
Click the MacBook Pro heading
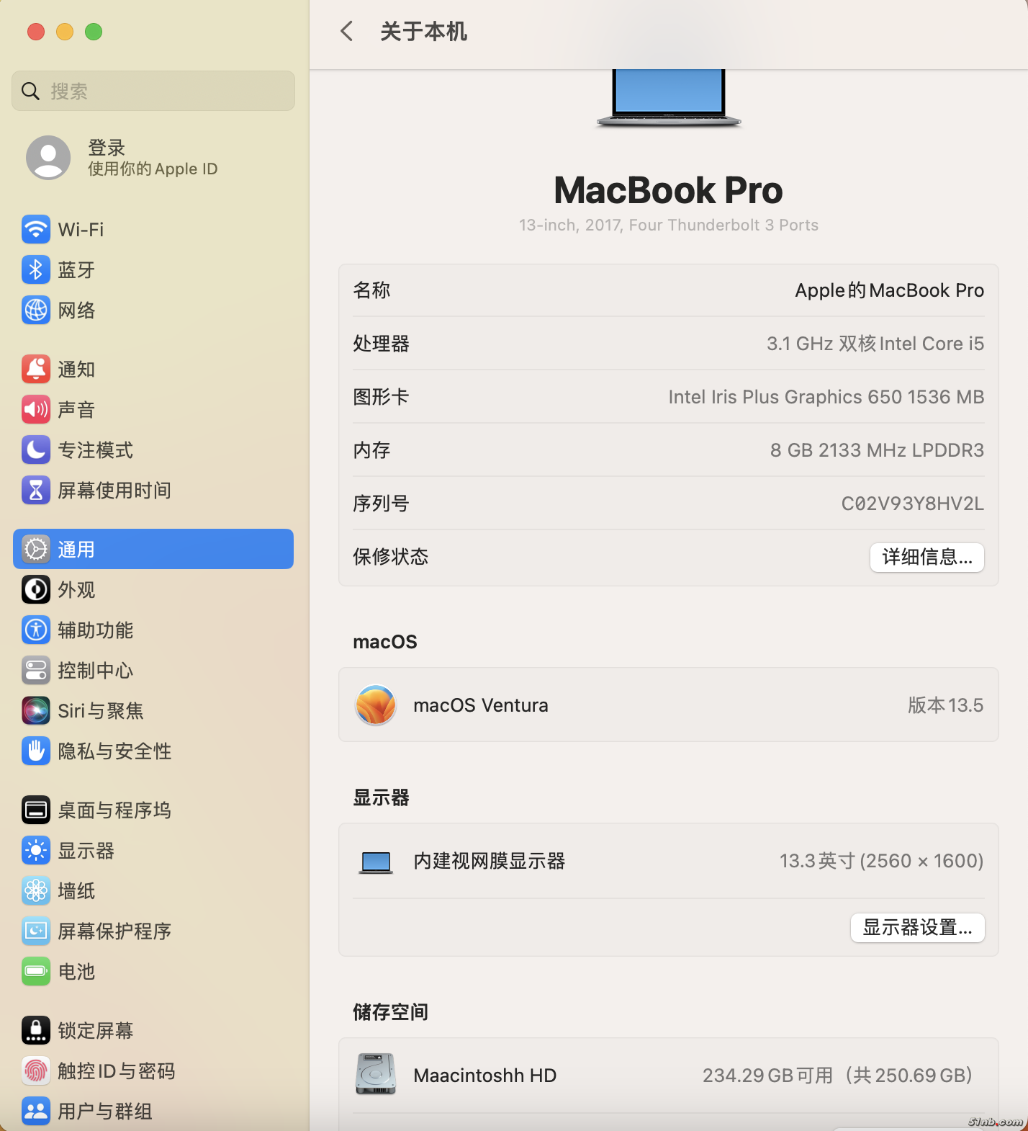pos(669,190)
